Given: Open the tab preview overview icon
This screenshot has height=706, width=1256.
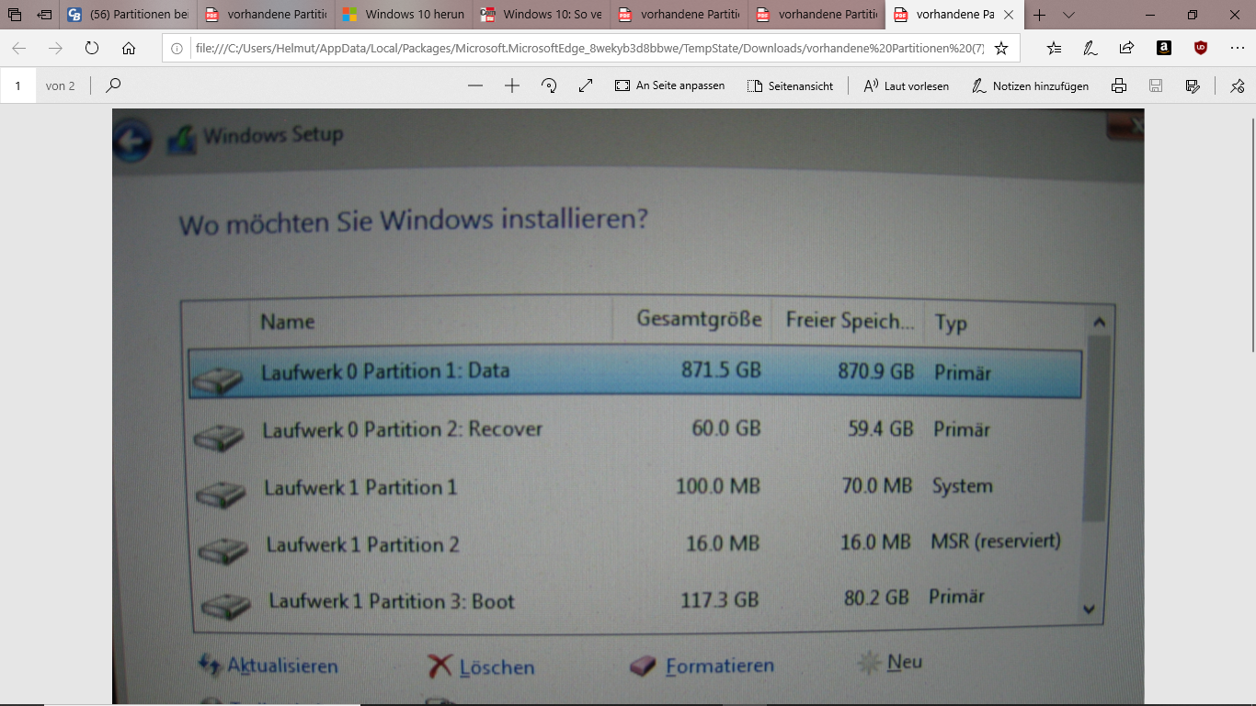Looking at the screenshot, I should pyautogui.click(x=15, y=15).
